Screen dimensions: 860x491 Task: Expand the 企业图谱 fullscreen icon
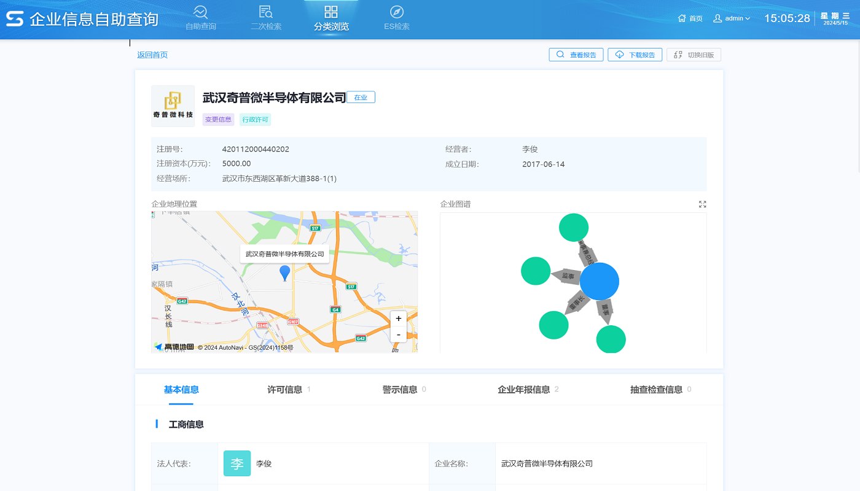click(702, 203)
